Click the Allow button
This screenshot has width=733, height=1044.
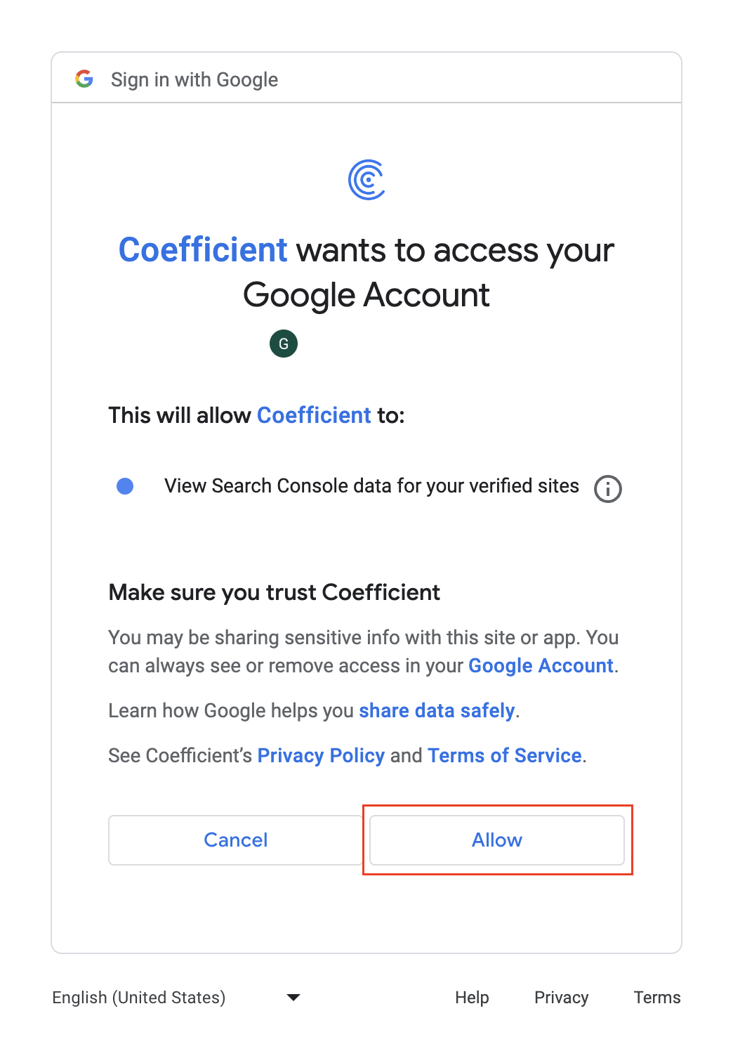coord(497,840)
